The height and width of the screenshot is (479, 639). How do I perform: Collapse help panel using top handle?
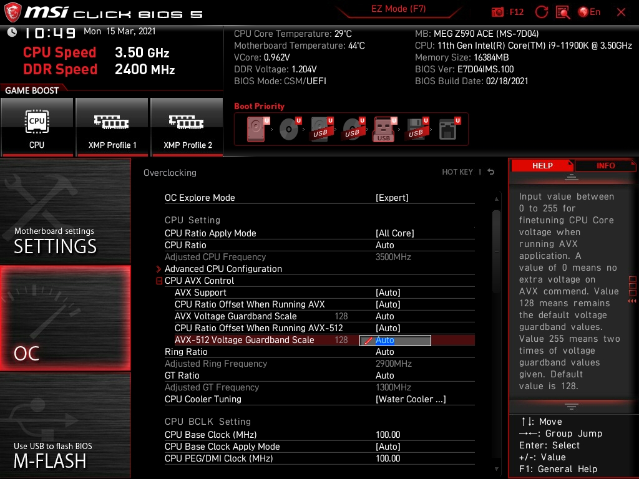(572, 177)
